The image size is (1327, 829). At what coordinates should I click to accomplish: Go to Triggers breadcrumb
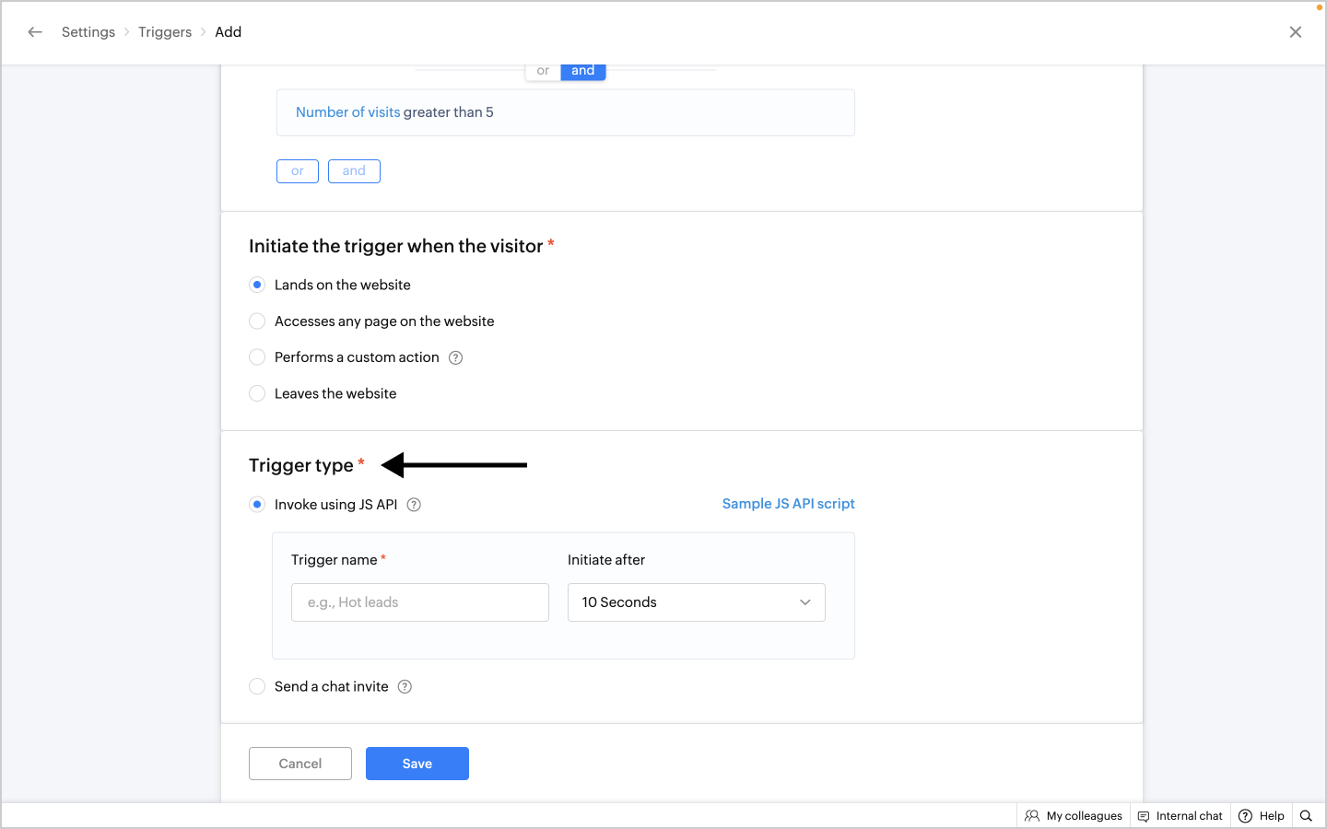[165, 32]
